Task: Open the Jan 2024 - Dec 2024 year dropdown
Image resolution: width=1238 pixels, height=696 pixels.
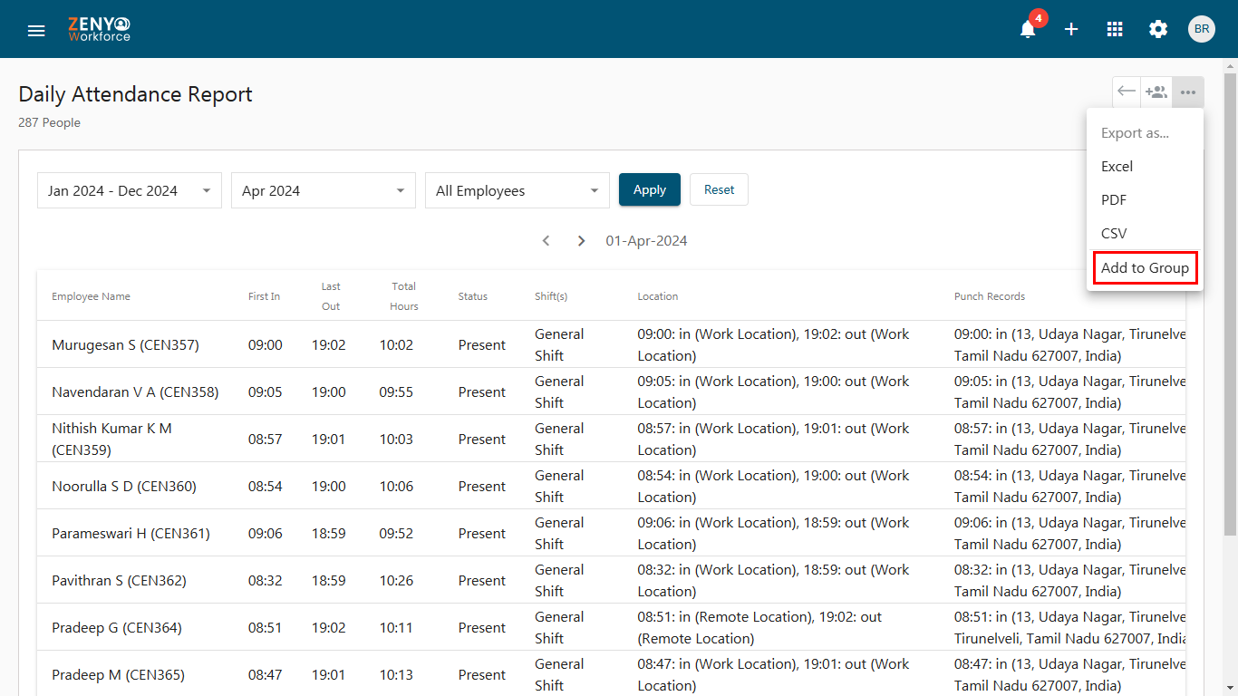Action: 130,190
